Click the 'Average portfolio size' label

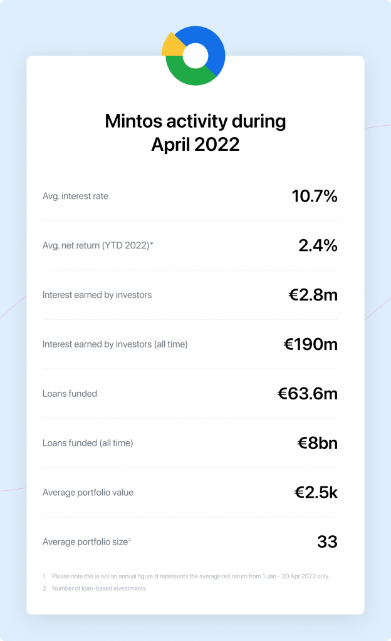(x=85, y=542)
